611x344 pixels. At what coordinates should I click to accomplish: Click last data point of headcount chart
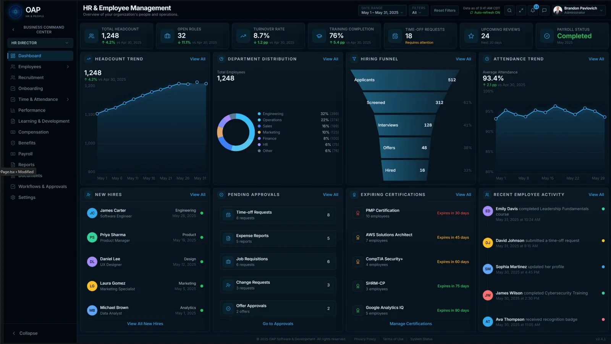[206, 83]
